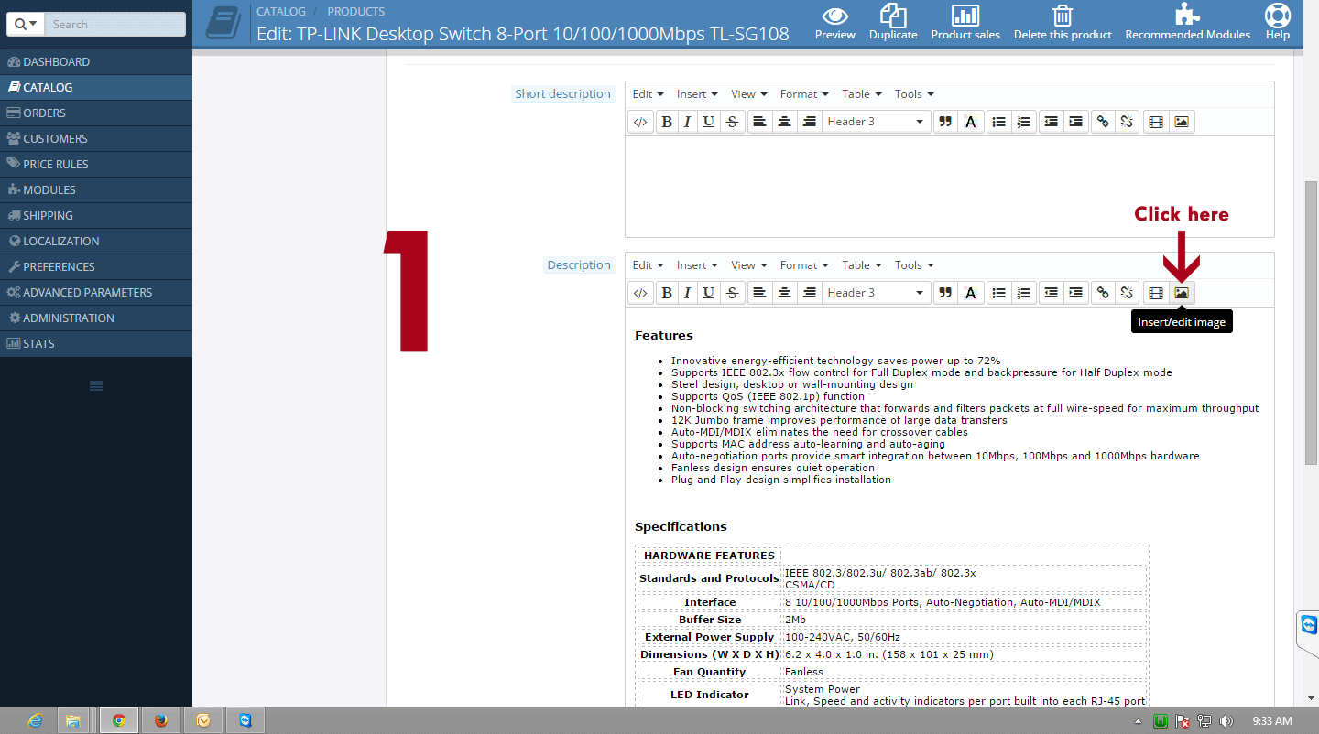Open Modules in sidebar
The height and width of the screenshot is (734, 1319).
pos(96,190)
